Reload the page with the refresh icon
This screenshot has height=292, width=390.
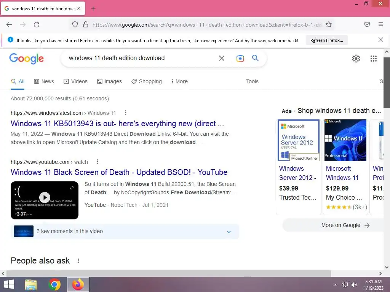pyautogui.click(x=37, y=25)
